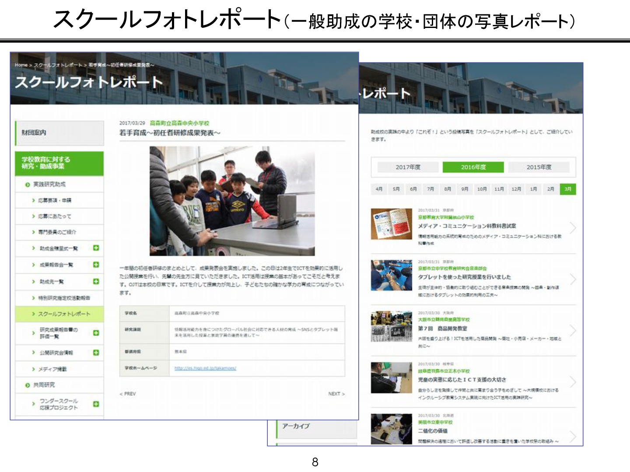Open 成果報告会一覧 sidebar entry
This screenshot has height=472, width=630.
click(x=56, y=265)
